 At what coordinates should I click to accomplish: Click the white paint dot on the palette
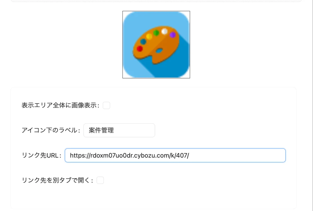(x=165, y=31)
